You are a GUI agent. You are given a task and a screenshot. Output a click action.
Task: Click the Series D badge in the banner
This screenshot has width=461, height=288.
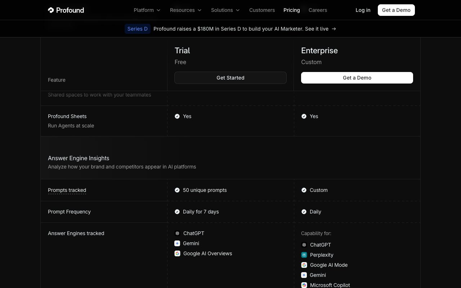point(138,29)
